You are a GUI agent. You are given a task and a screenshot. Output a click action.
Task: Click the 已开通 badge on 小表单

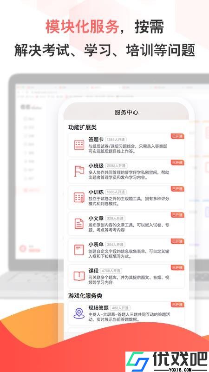(x=177, y=241)
